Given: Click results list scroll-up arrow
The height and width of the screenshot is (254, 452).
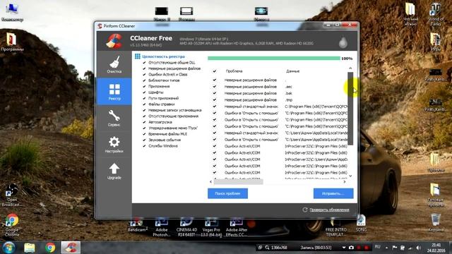Looking at the screenshot, I should point(350,68).
